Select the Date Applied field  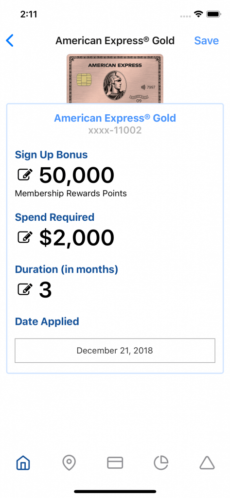point(115,351)
